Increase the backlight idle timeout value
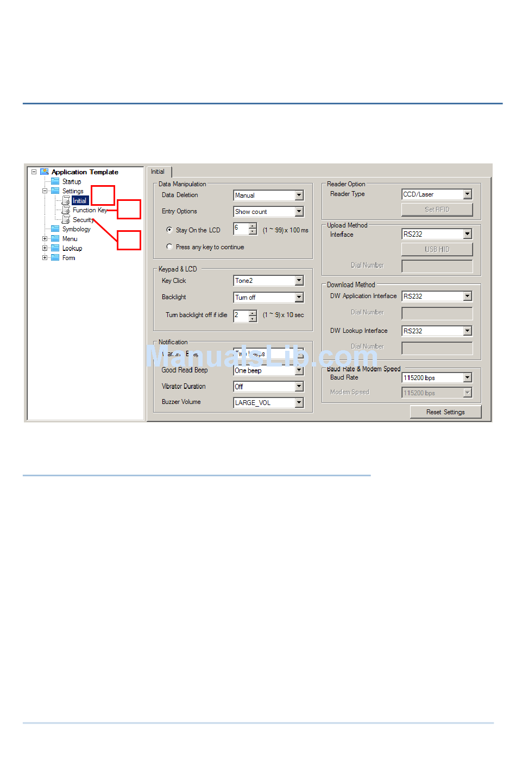The width and height of the screenshot is (516, 771). click(253, 313)
